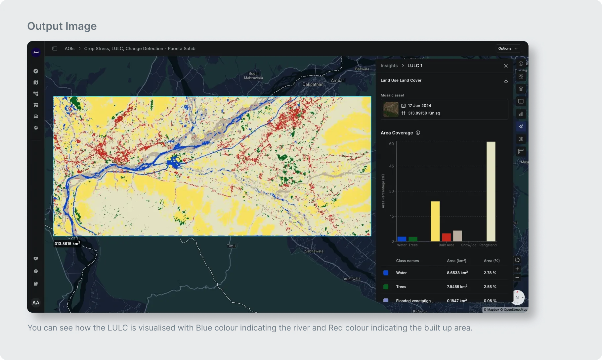Viewport: 602px width, 360px height.
Task: Select the ruler measurement tool icon
Action: (521, 152)
